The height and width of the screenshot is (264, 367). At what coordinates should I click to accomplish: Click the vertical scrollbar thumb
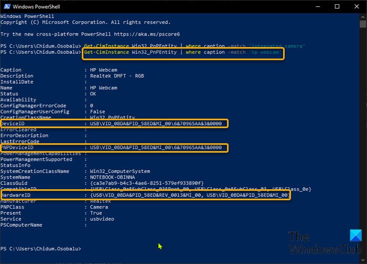363,24
